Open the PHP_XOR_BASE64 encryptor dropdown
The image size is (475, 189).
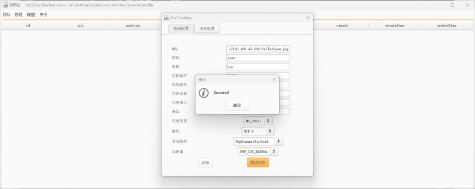pos(274,152)
